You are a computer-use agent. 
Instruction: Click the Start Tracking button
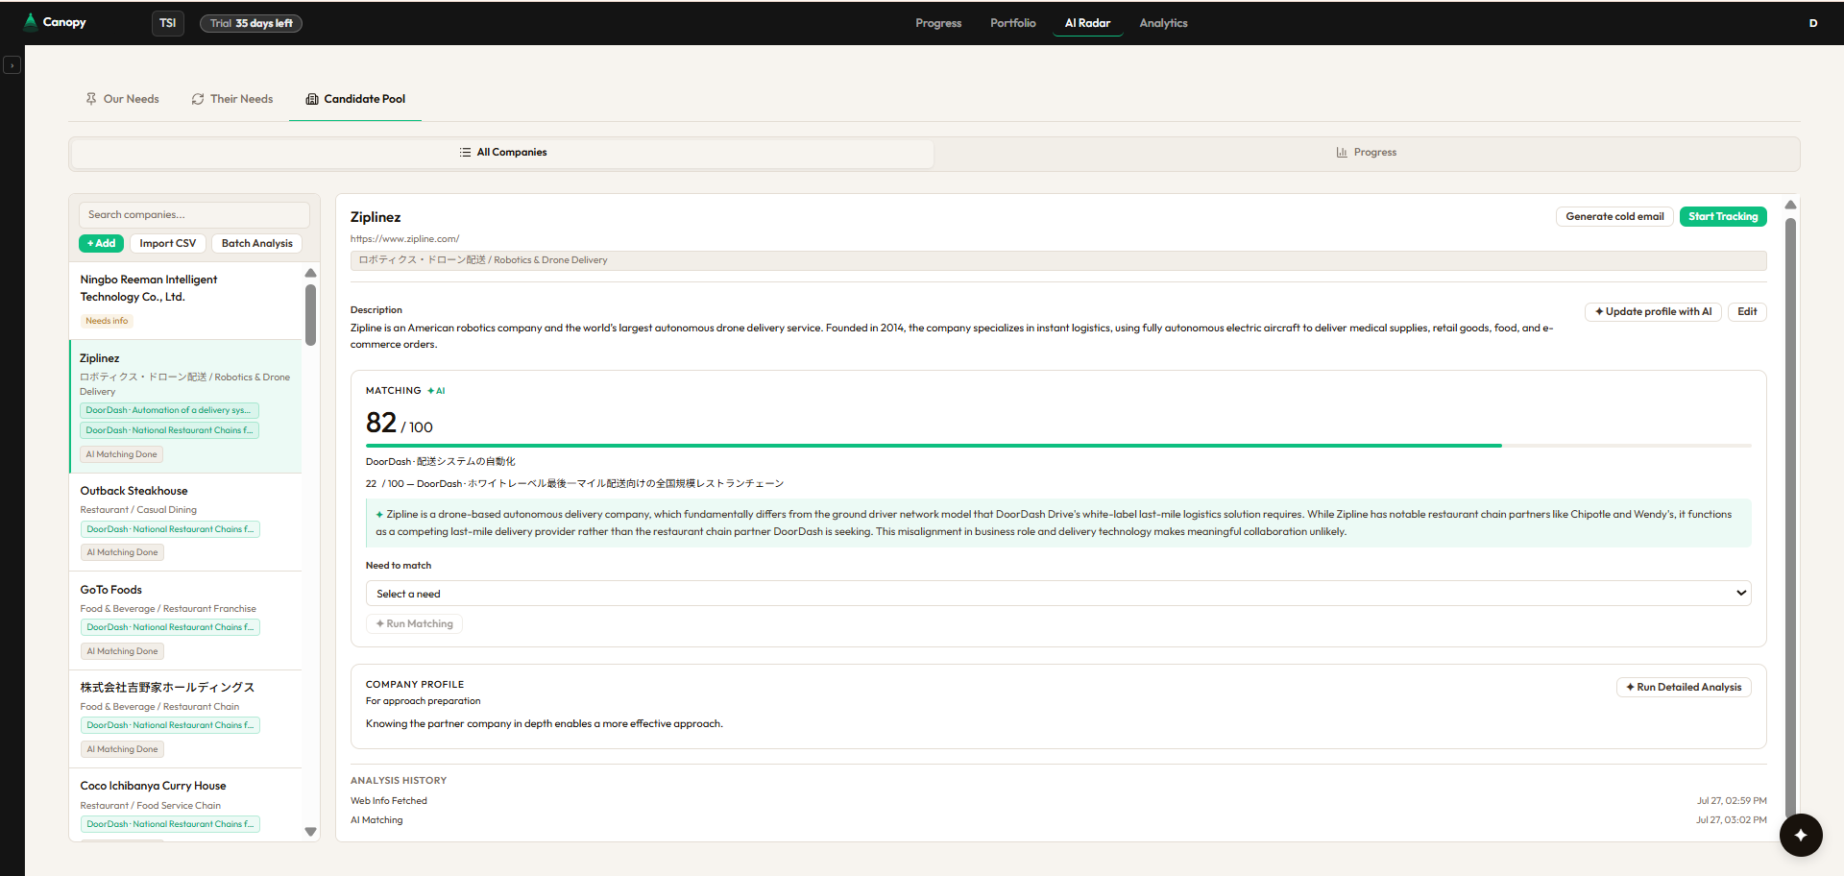1723,217
